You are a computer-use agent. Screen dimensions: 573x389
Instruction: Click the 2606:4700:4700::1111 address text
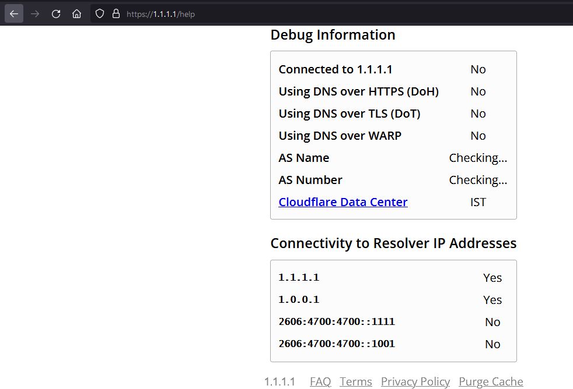pyautogui.click(x=337, y=321)
